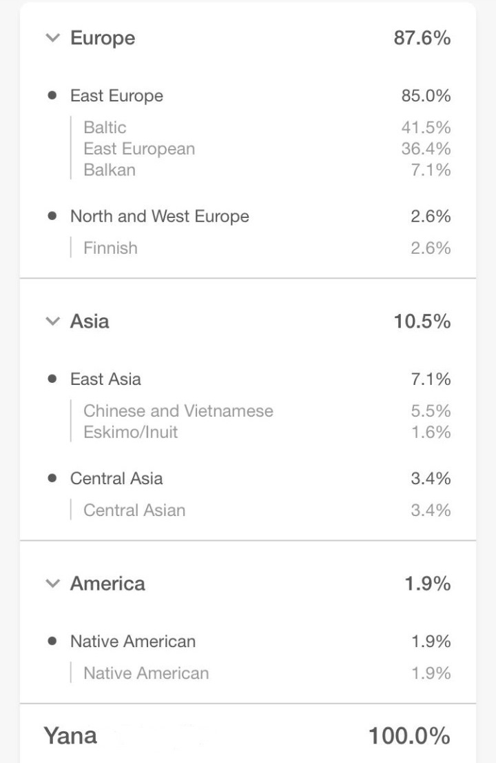Open Chinese and Vietnamese entry
The height and width of the screenshot is (763, 496).
178,411
